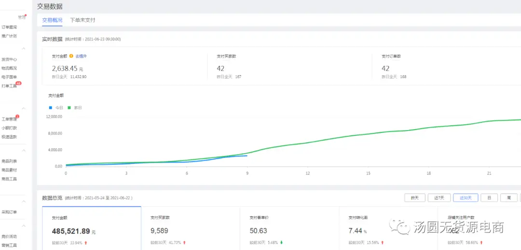
Task: Open 工单管理 in the sidebar
Action: pyautogui.click(x=9, y=119)
